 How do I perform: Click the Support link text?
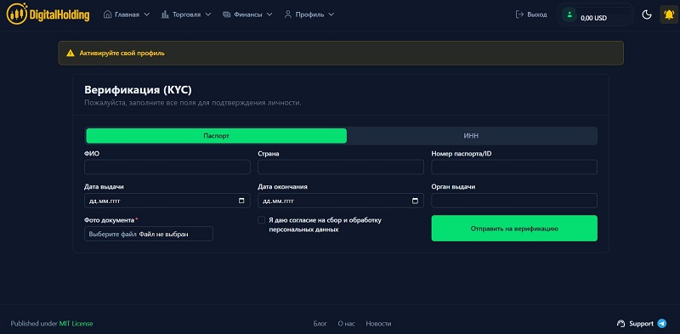(642, 324)
